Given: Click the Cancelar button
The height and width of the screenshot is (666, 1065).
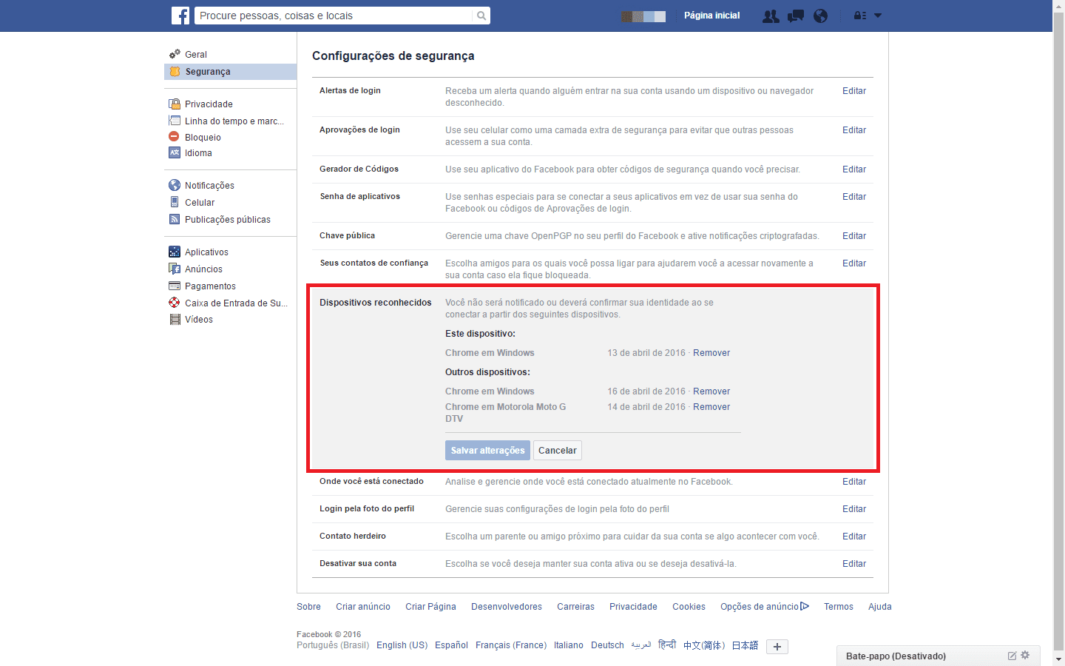Looking at the screenshot, I should 558,451.
